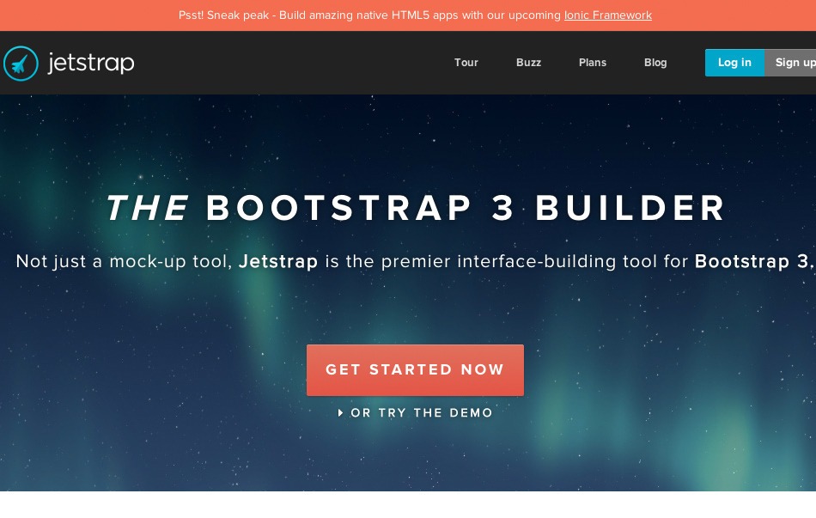Visit the Blog link
816x518 pixels.
(655, 63)
